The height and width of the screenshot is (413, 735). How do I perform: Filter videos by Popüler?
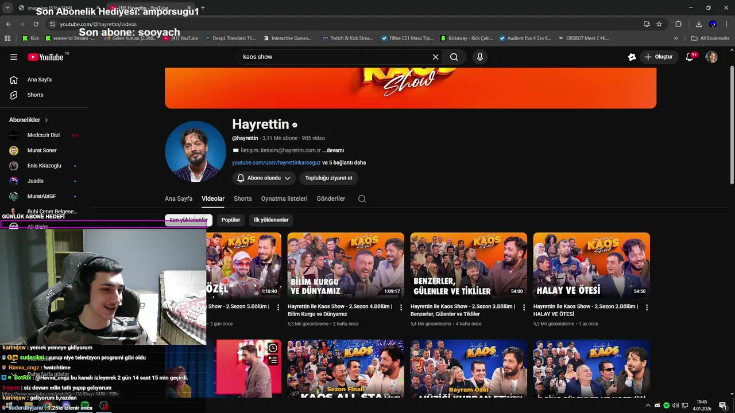pos(231,220)
